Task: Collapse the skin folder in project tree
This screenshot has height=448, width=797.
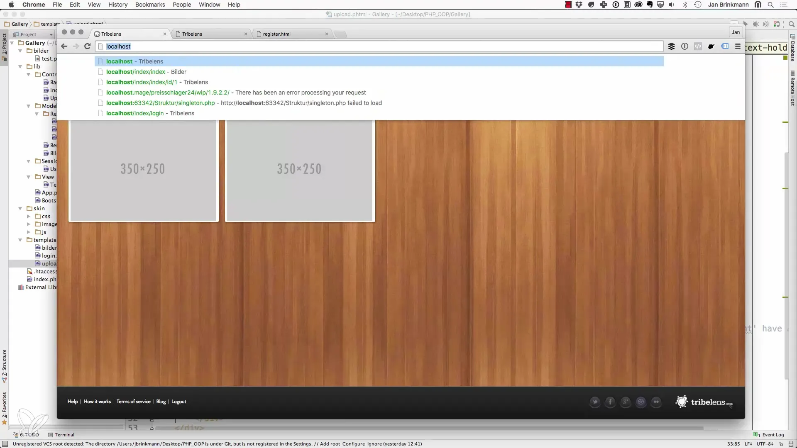Action: click(x=20, y=208)
